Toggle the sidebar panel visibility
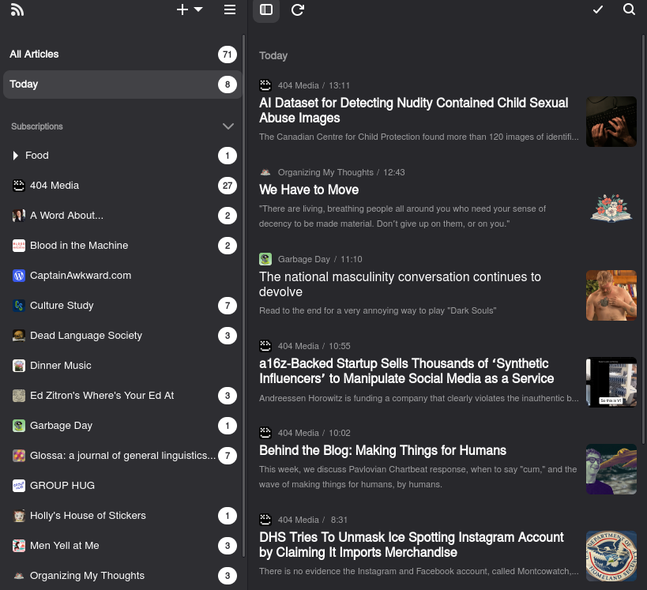647x590 pixels. pos(266,9)
